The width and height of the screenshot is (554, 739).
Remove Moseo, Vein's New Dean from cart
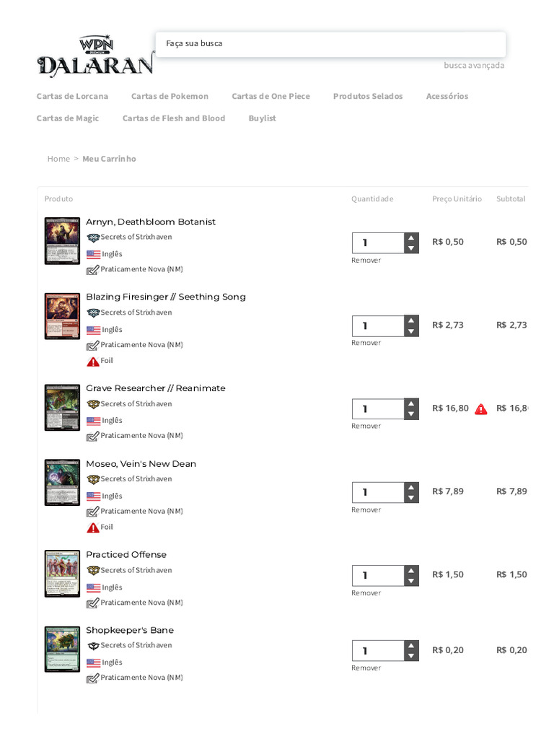tap(366, 510)
